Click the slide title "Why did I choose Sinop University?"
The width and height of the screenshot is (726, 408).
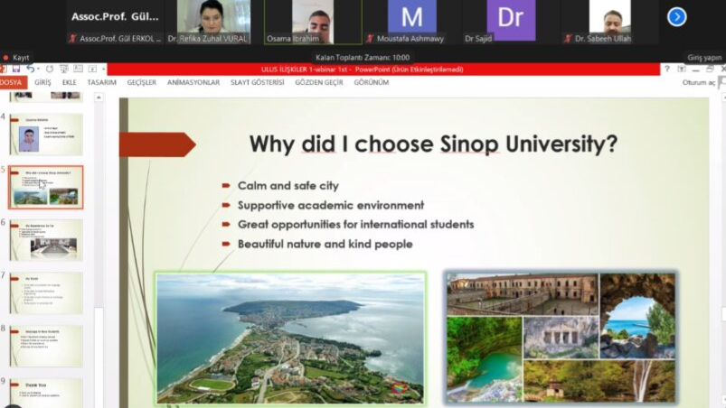433,144
